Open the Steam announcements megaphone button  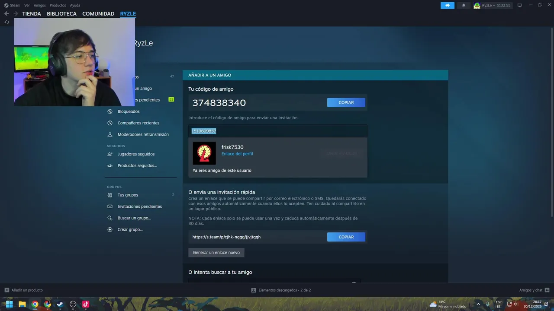click(x=448, y=5)
